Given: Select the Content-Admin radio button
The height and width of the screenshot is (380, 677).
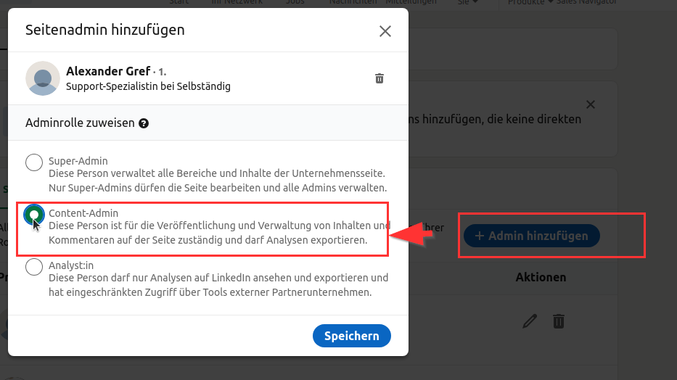Looking at the screenshot, I should pyautogui.click(x=34, y=215).
